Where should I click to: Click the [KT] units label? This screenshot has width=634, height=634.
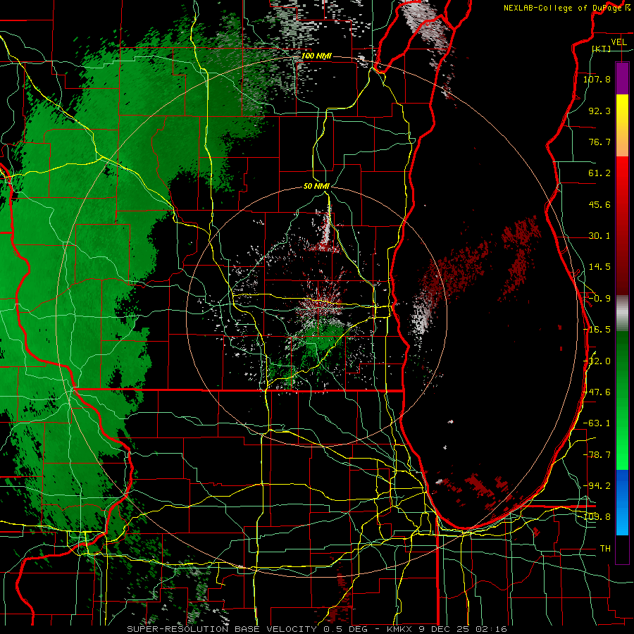601,49
